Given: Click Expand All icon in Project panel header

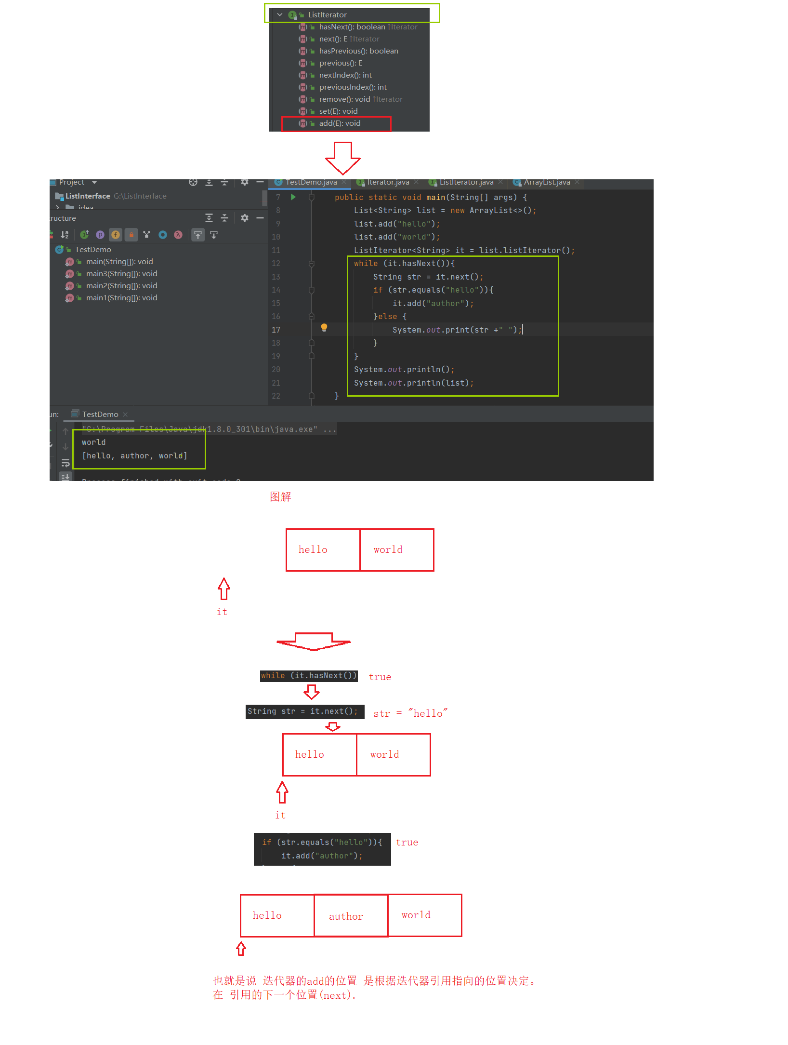Looking at the screenshot, I should 209,182.
